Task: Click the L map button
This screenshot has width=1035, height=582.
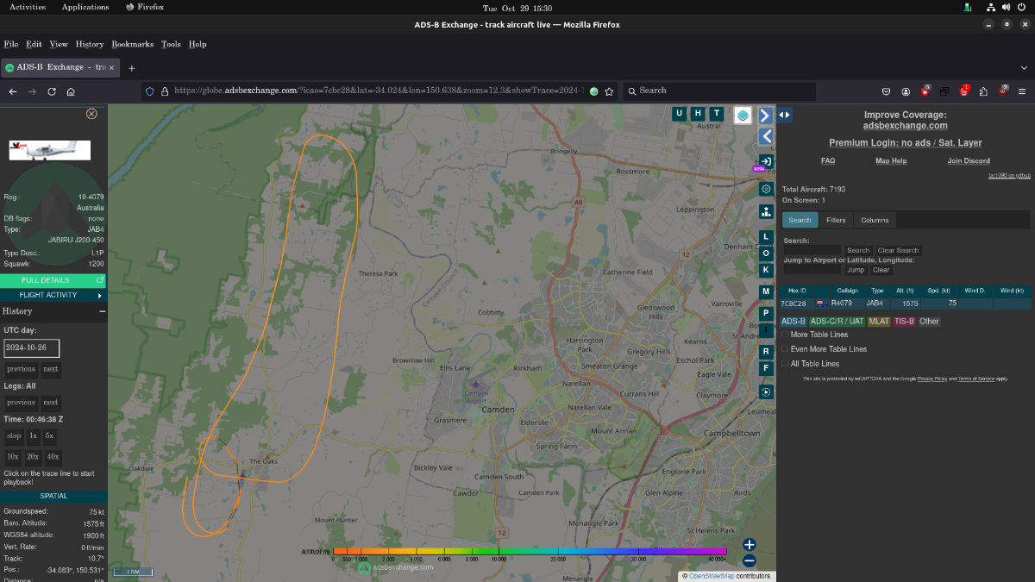Action: click(766, 236)
